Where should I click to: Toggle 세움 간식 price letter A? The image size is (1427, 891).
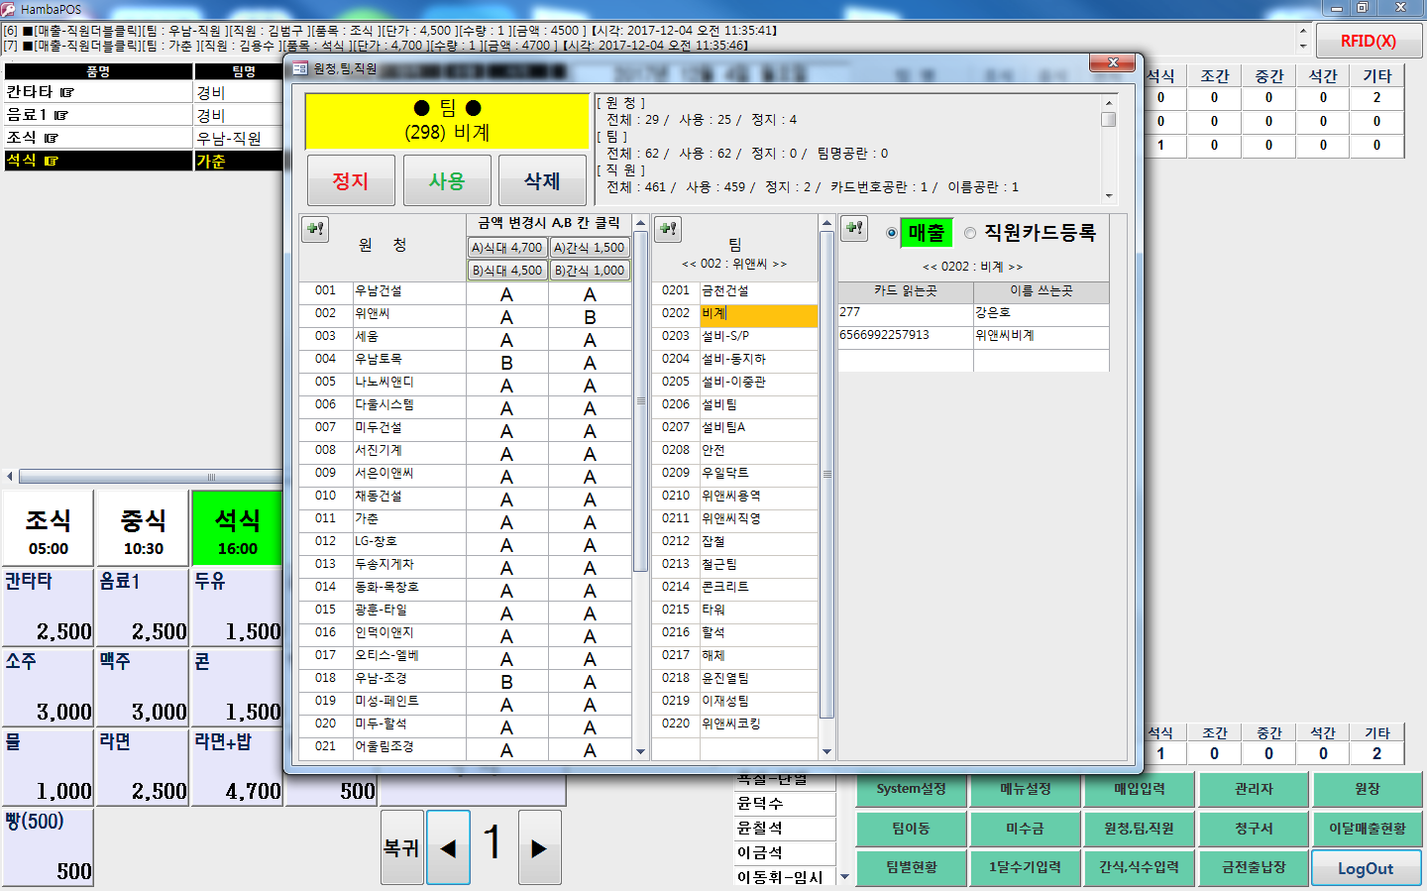pos(590,340)
